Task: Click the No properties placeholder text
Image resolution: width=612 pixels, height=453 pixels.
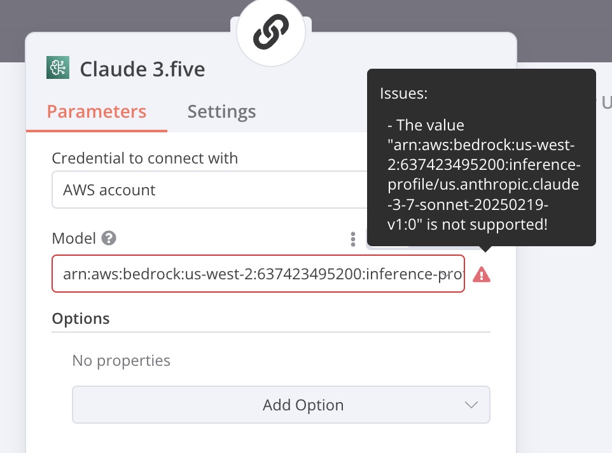Action: click(122, 361)
